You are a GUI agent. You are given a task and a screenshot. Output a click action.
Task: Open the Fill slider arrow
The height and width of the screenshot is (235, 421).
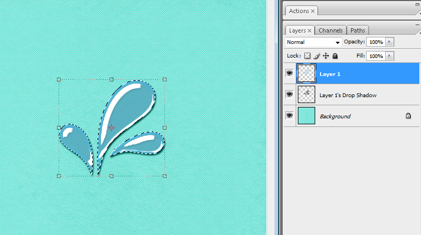point(390,56)
